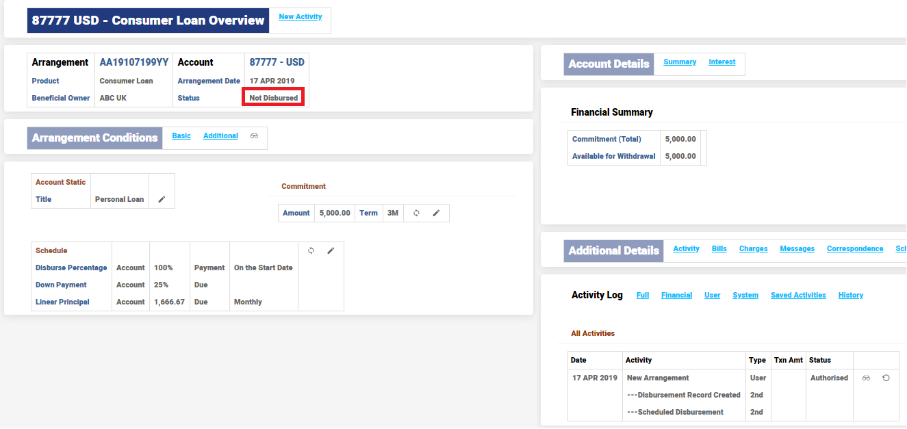This screenshot has height=429, width=907.
Task: Open the New Activity link
Action: click(x=300, y=16)
